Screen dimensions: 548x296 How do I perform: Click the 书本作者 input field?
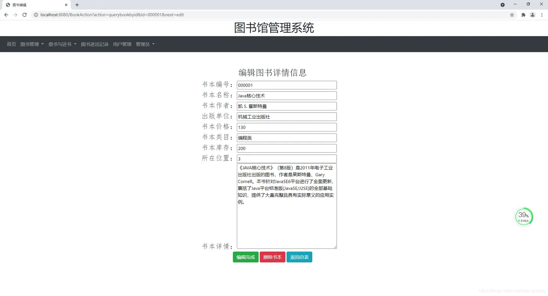(x=287, y=106)
